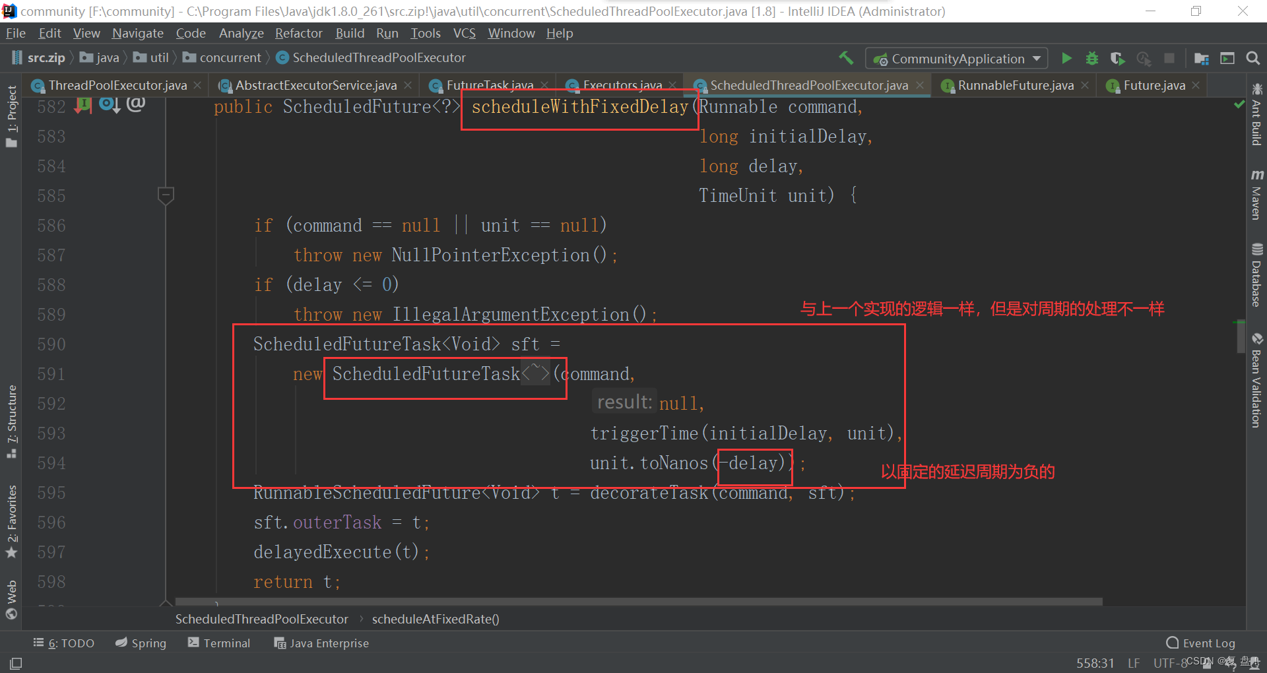Click scheduleAtFixedRate() in editor breadcrumbs
The image size is (1267, 673).
click(436, 619)
